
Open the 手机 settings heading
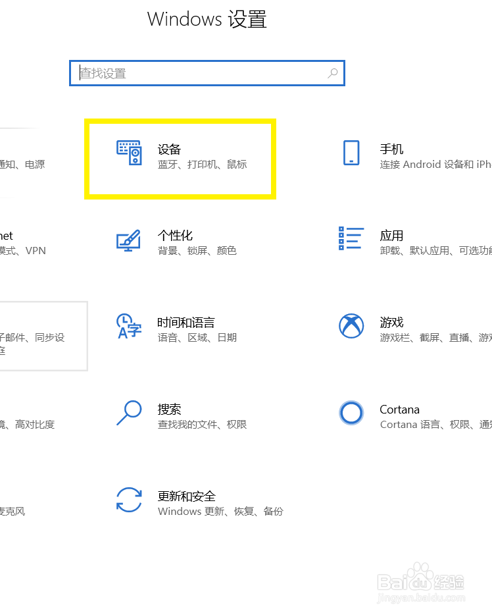coord(391,149)
